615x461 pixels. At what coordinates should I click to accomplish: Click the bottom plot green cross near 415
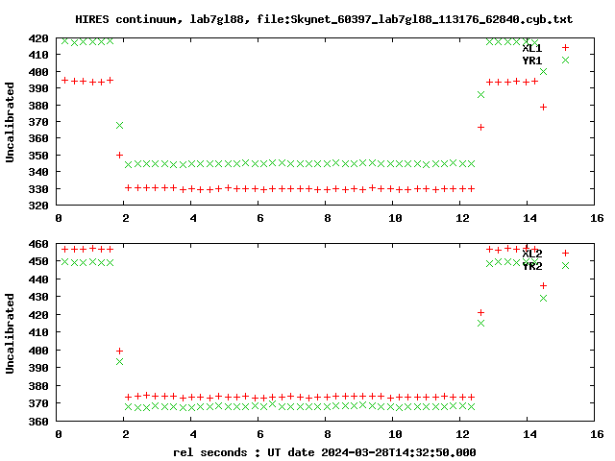tap(480, 323)
